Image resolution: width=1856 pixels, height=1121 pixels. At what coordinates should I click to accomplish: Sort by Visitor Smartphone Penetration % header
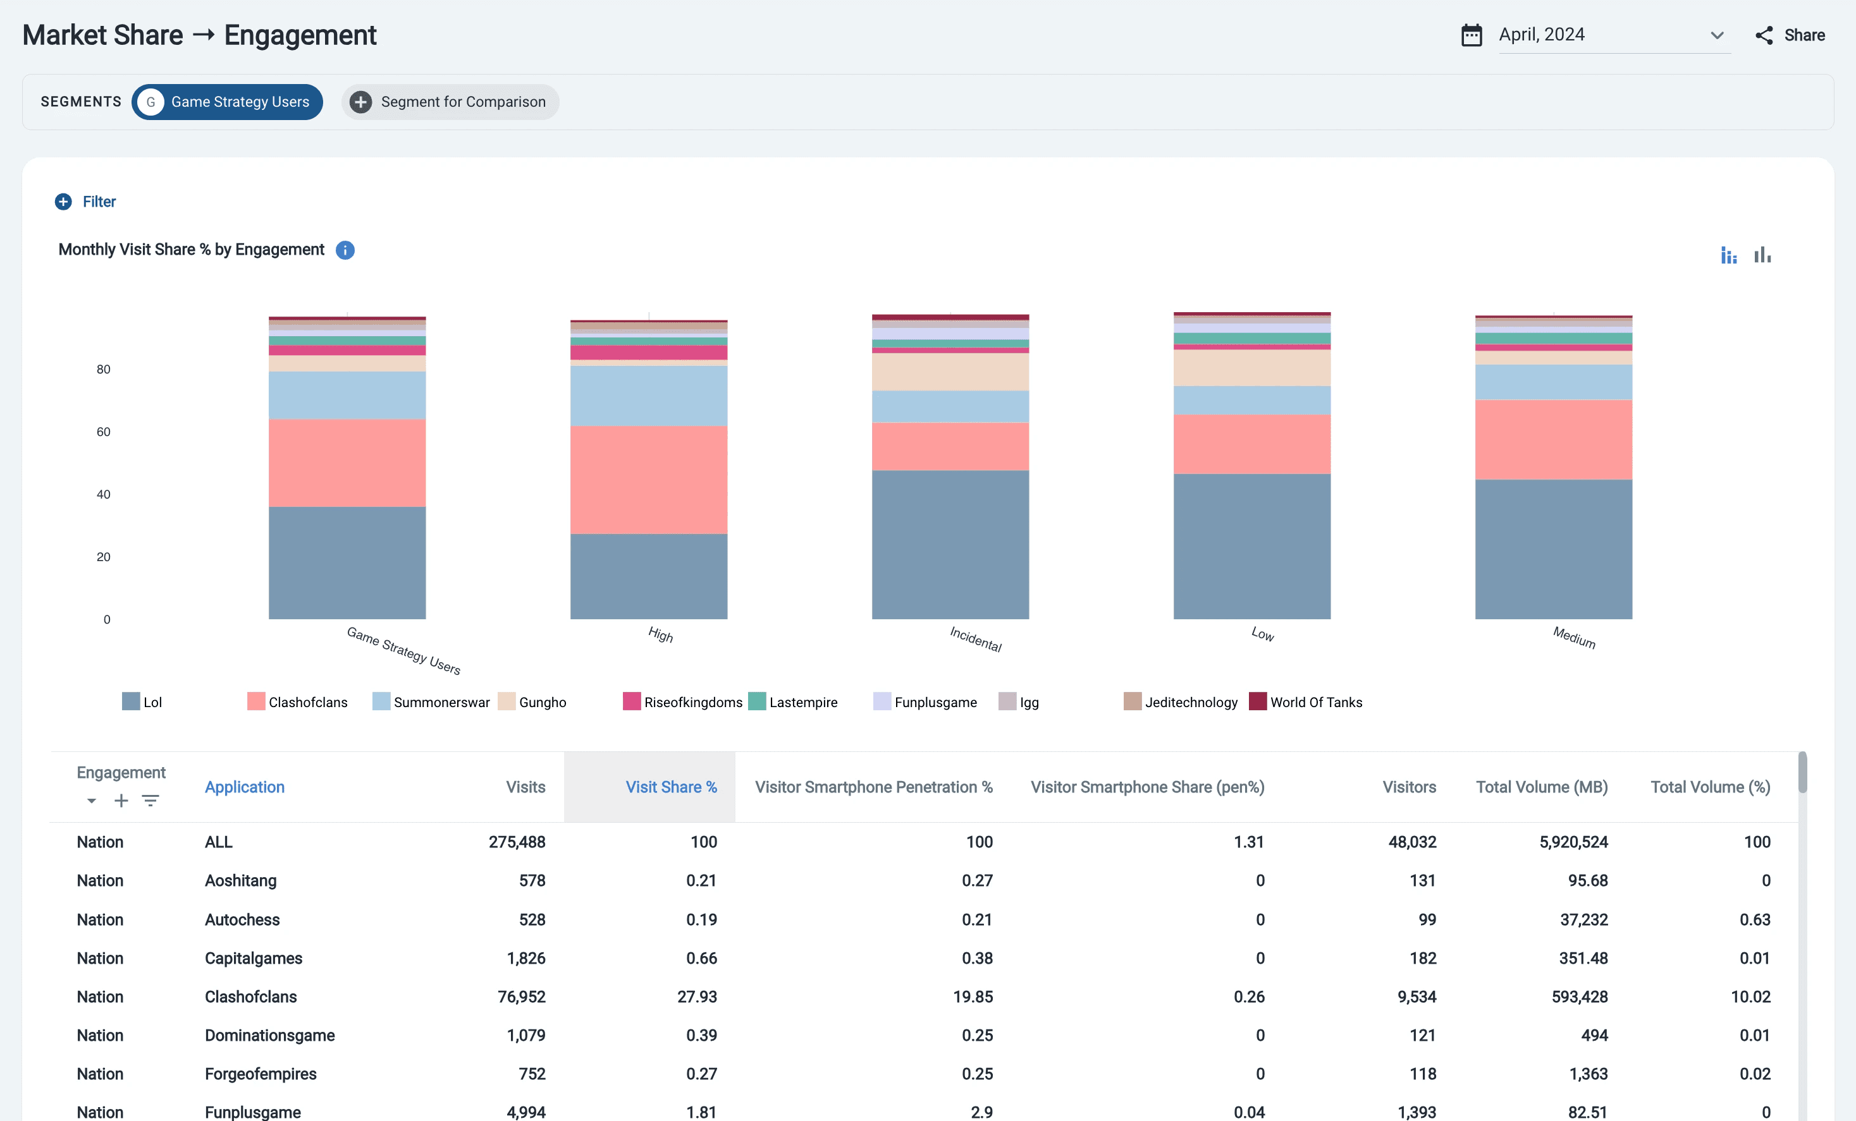click(x=874, y=787)
